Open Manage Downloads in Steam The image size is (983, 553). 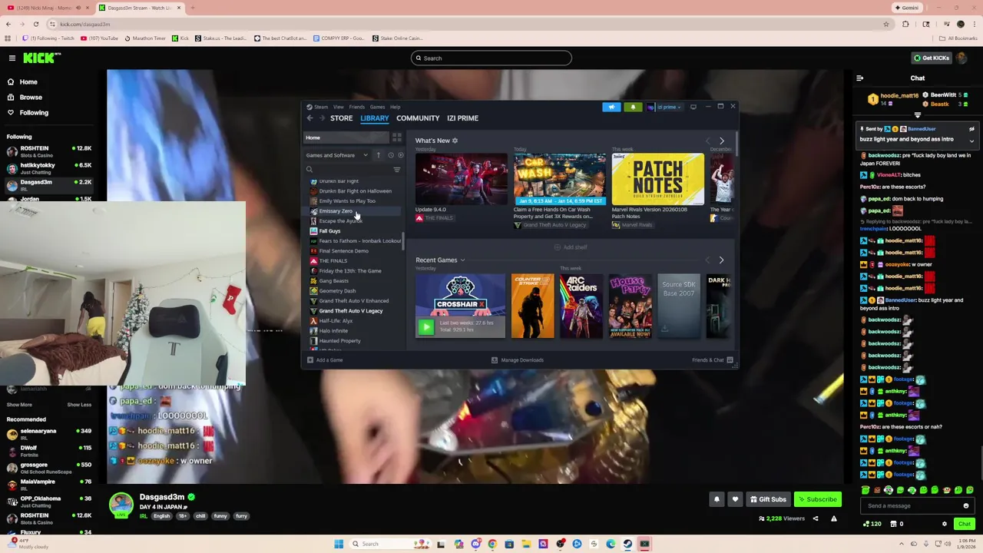click(x=518, y=360)
